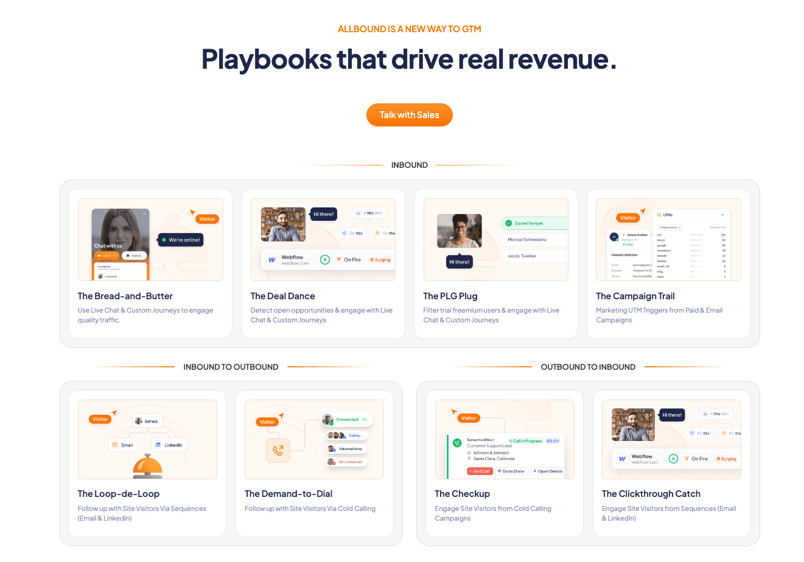
Task: Click the Open Details button in The Checkup
Action: [x=548, y=471]
